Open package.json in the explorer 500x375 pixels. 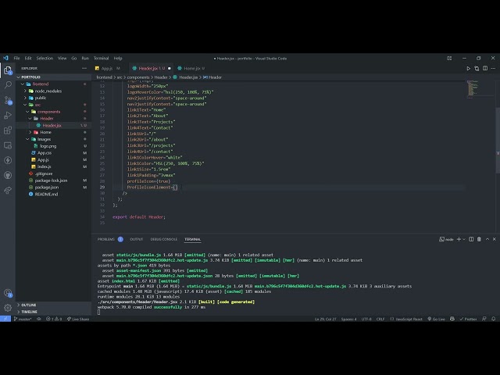click(x=47, y=187)
